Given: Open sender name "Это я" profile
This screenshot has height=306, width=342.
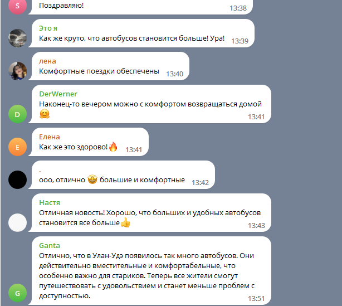Looking at the screenshot, I should point(48,28).
